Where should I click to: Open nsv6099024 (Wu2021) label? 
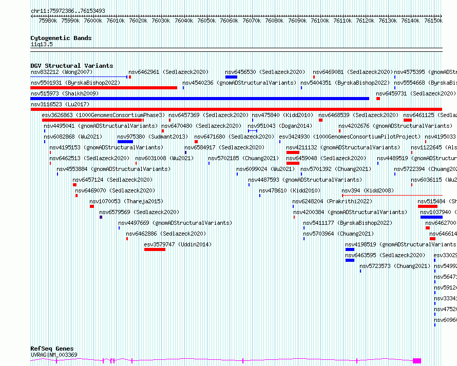266,169
